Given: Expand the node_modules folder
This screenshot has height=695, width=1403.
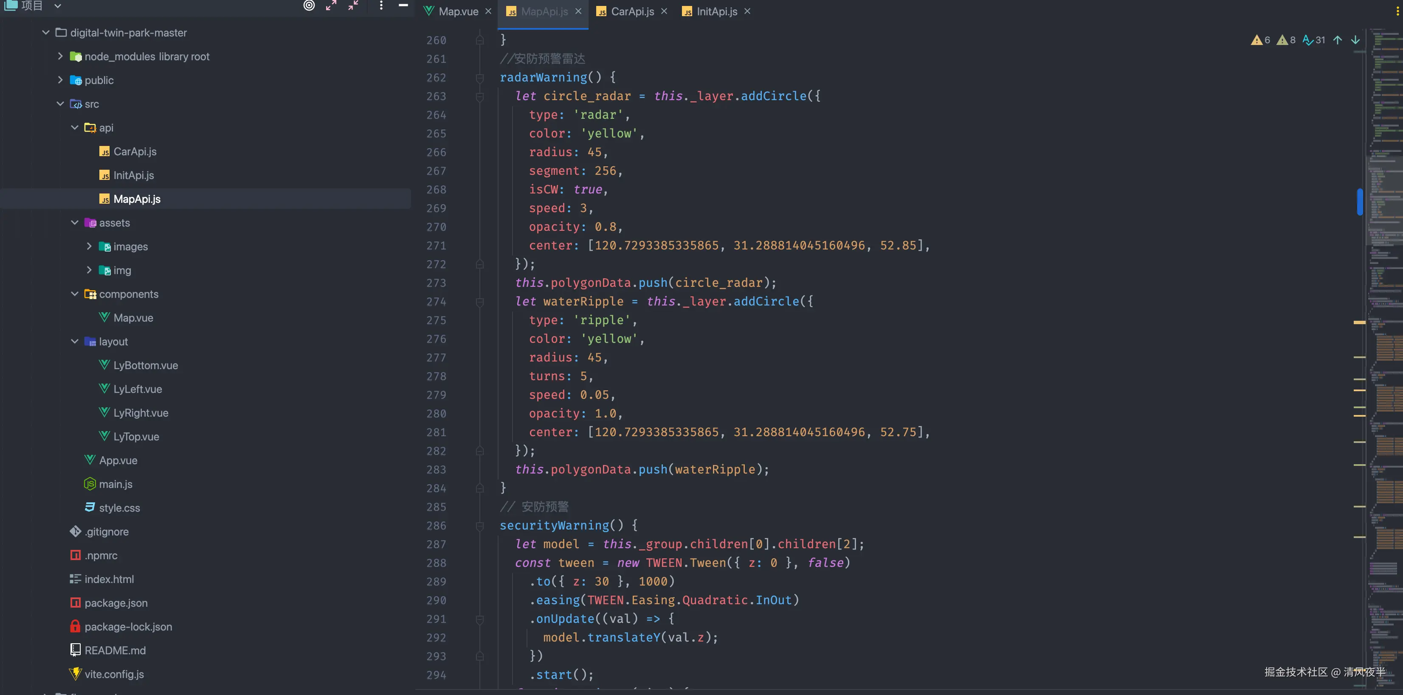Looking at the screenshot, I should [60, 56].
